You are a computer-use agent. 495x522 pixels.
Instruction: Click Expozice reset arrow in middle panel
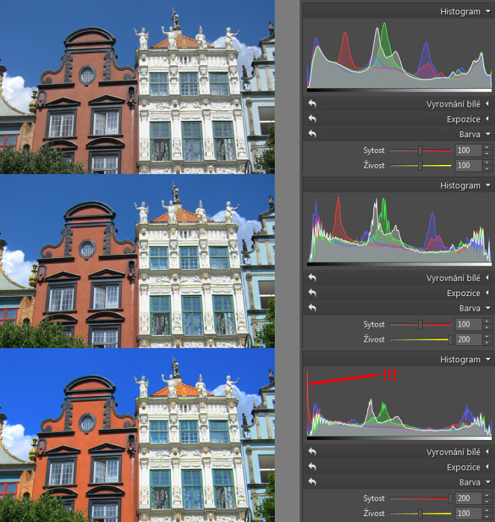point(312,293)
